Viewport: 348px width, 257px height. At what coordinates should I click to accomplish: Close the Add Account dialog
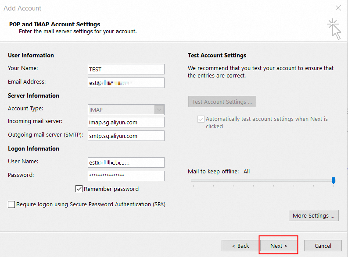click(x=338, y=8)
